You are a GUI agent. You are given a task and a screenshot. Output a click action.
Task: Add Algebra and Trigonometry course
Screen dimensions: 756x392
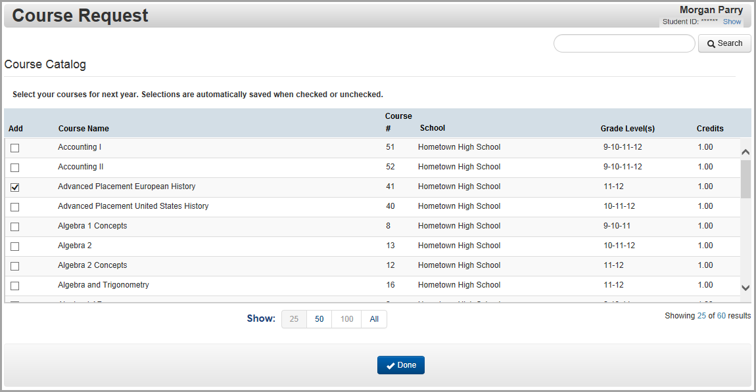(15, 286)
